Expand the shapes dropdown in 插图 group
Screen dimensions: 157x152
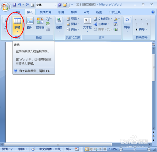(51, 19)
